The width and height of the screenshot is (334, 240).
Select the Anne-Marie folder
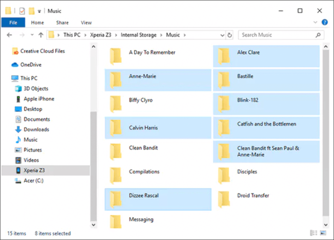[x=158, y=80]
